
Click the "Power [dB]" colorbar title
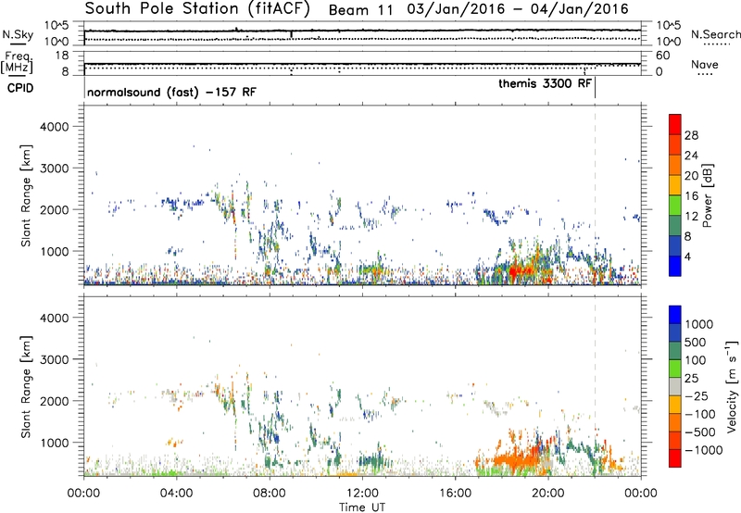707,195
